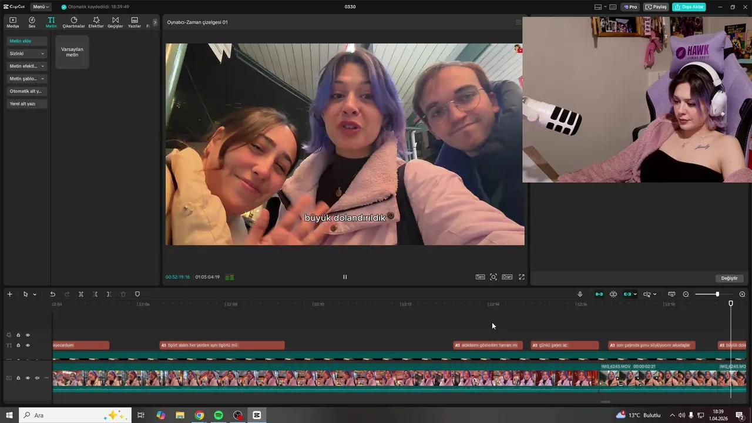Expand the Metin efektleri section
752x423 pixels.
pyautogui.click(x=27, y=66)
